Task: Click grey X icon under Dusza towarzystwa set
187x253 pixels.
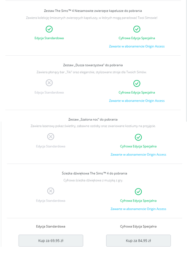Action: [x=49, y=83]
